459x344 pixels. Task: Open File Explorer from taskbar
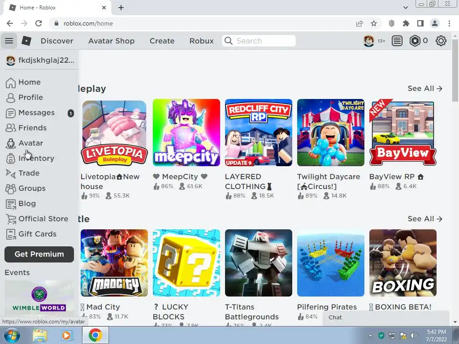[x=40, y=335]
